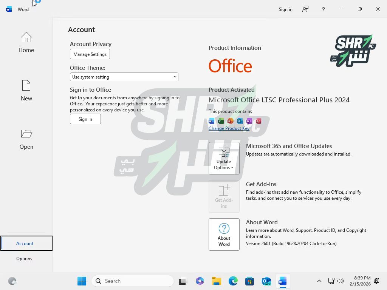387x290 pixels.
Task: Click the volume speaker tray icon
Action: pyautogui.click(x=341, y=281)
